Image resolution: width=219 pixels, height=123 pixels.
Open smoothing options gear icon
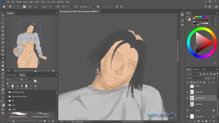pos(98,7)
